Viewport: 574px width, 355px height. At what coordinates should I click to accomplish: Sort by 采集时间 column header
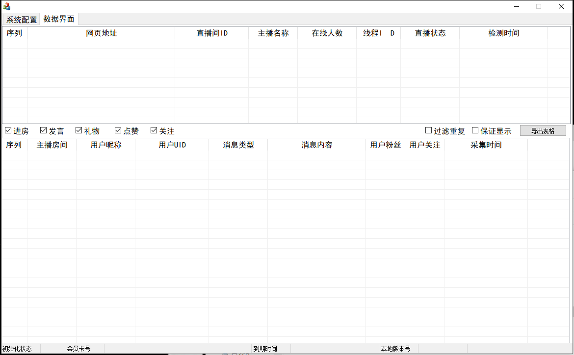(x=486, y=145)
